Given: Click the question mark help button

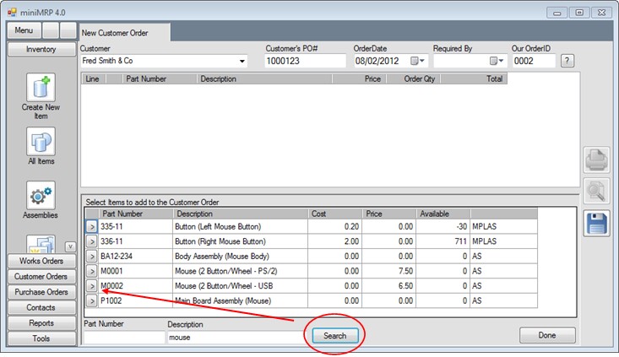Looking at the screenshot, I should tap(567, 61).
